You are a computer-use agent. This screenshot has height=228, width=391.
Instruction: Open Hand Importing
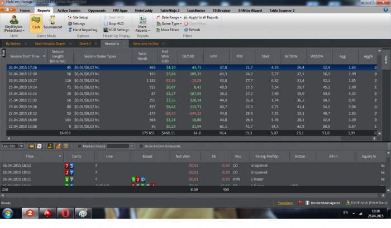pyautogui.click(x=83, y=30)
